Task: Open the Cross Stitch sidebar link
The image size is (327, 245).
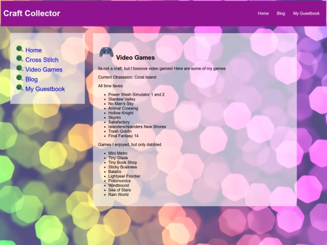Action: [x=42, y=60]
